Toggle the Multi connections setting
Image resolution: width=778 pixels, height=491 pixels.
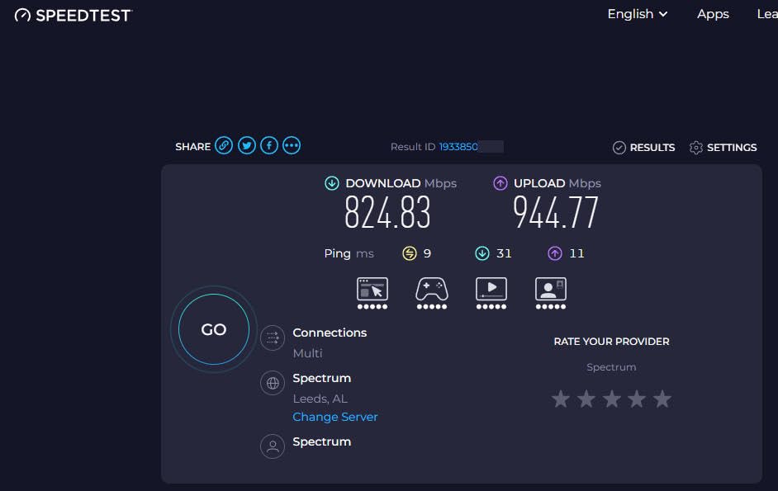click(307, 353)
